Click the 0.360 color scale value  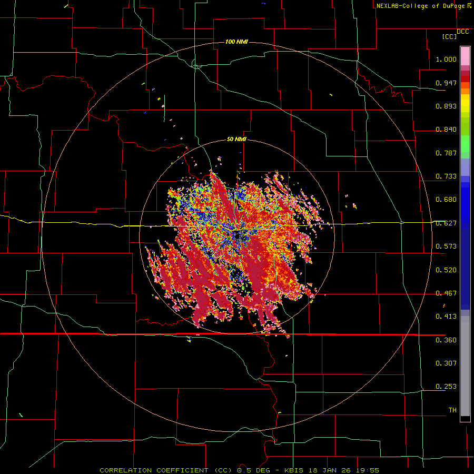click(446, 340)
